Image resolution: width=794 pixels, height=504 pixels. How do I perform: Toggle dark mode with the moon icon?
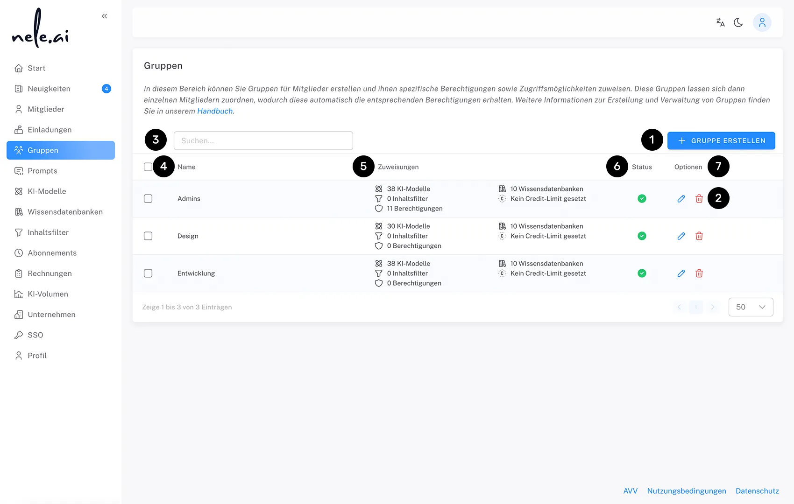click(x=738, y=22)
